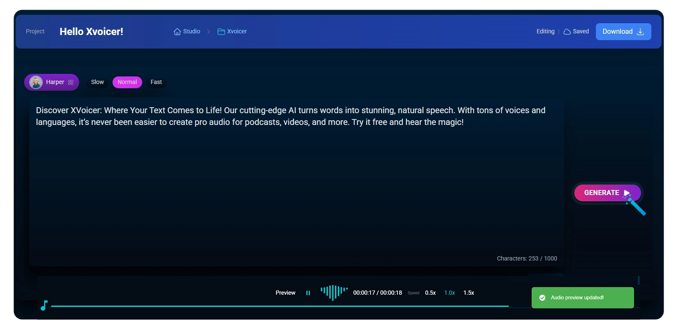Viewport: 678px width, 331px height.
Task: Click the Characters: 253 / 1000 counter
Action: tap(527, 258)
